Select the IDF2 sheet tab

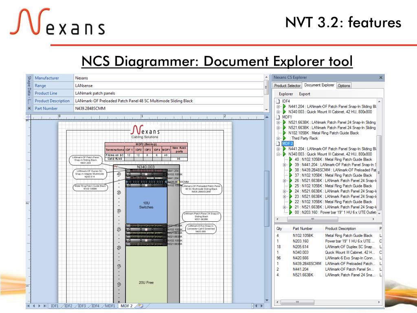68,306
